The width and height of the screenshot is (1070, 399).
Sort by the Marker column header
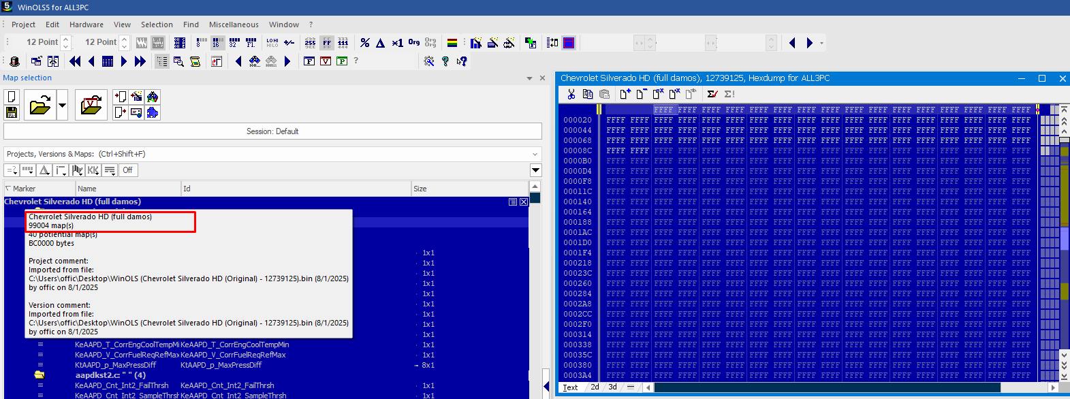[40, 189]
